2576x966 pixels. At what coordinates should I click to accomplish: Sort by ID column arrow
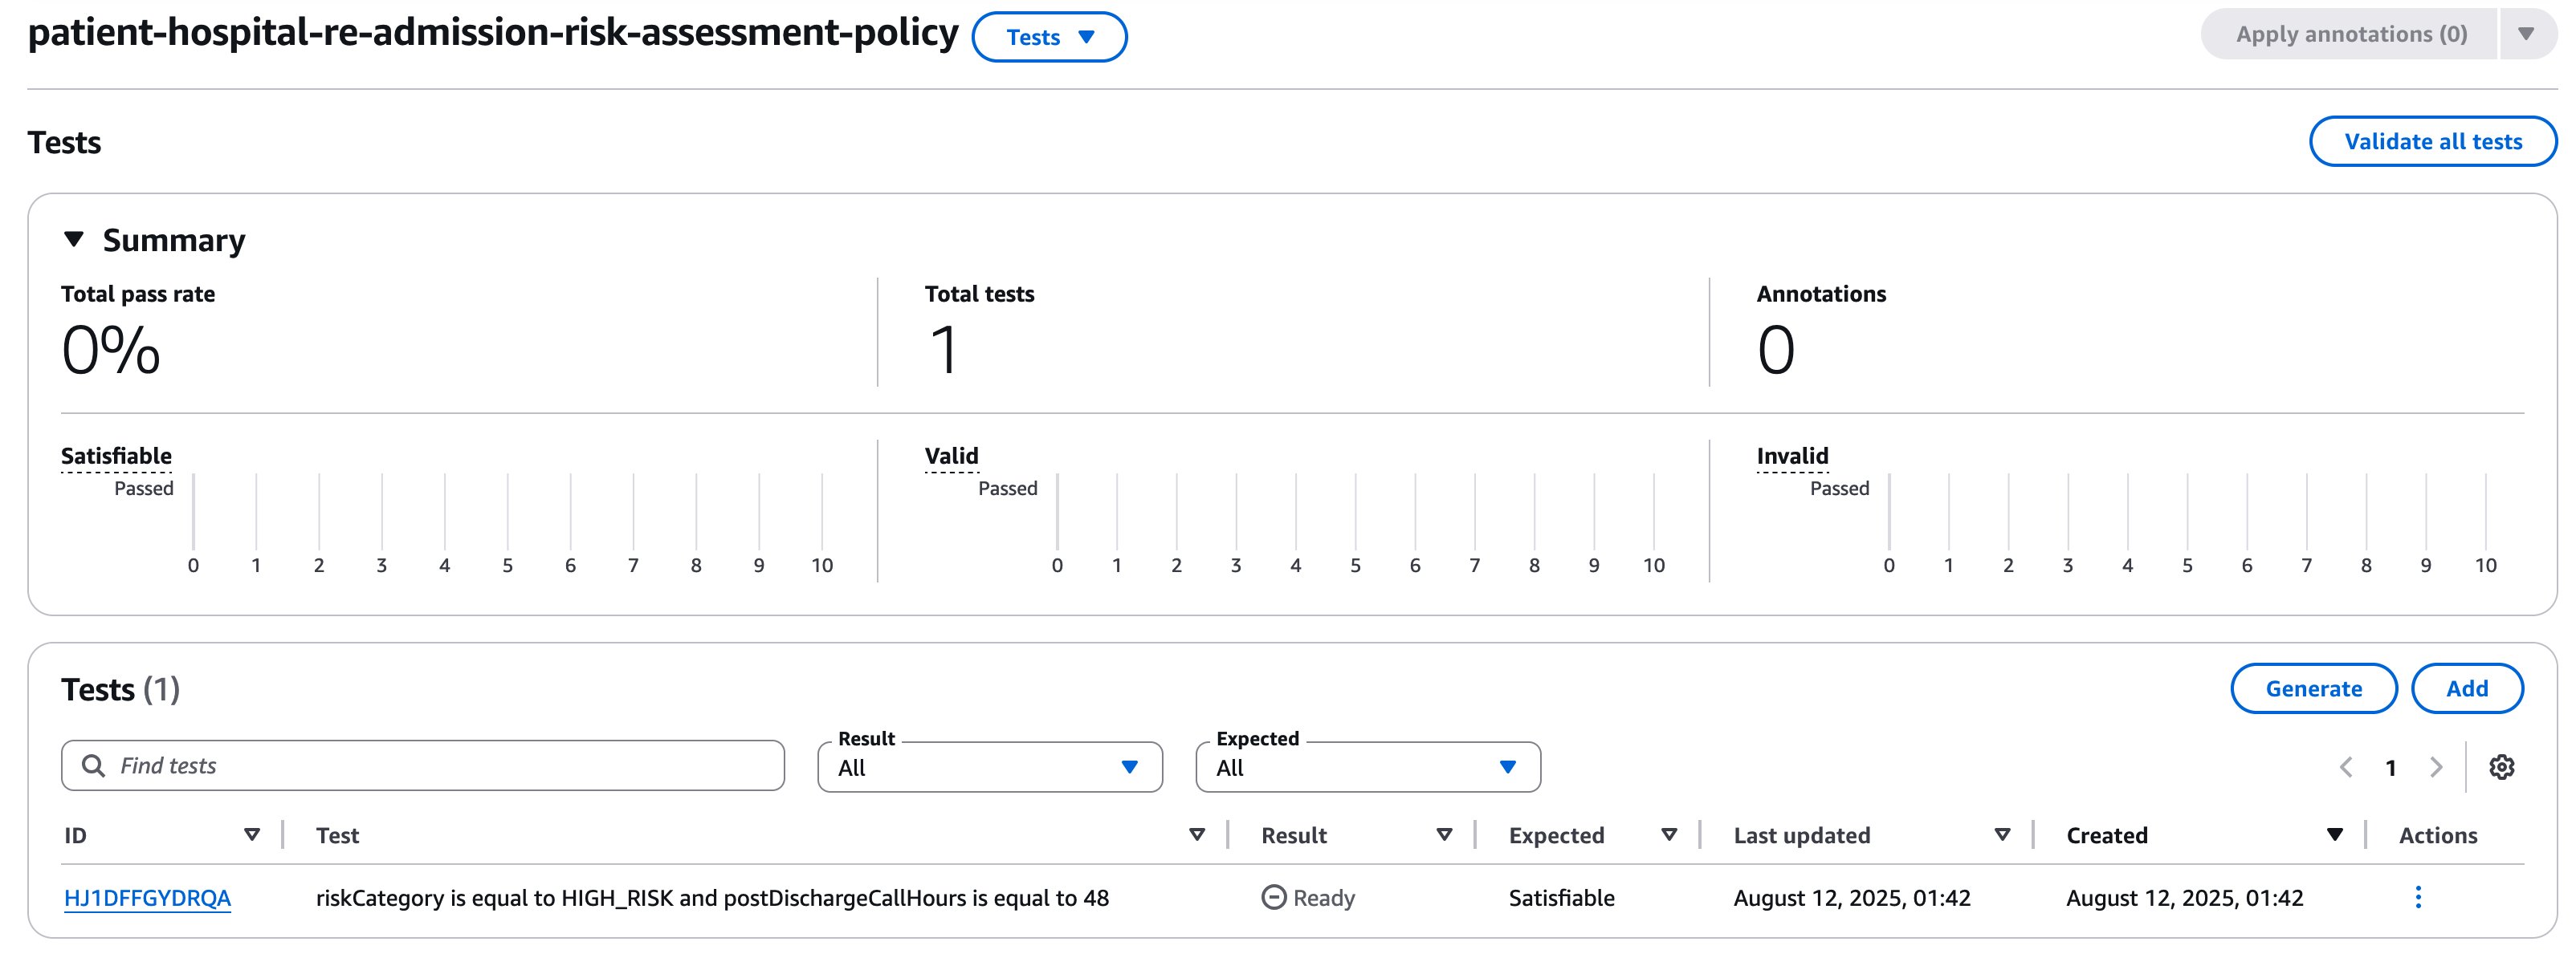click(252, 834)
